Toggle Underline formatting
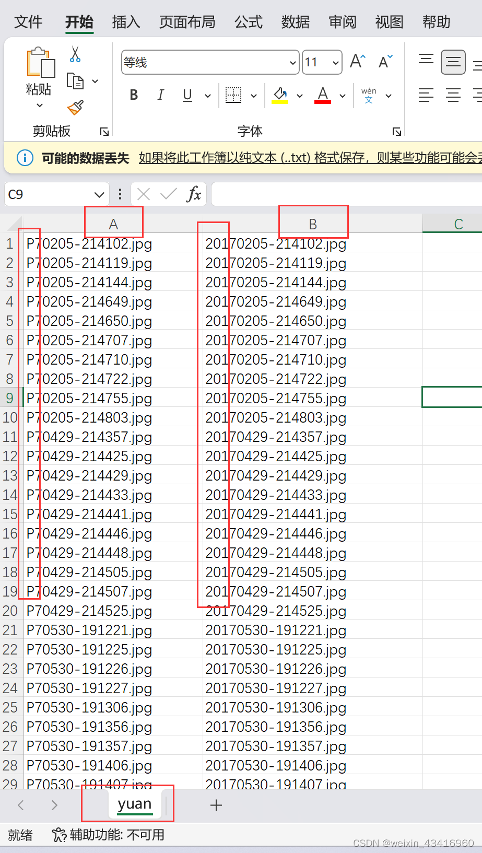Viewport: 482px width, 853px height. pos(187,95)
